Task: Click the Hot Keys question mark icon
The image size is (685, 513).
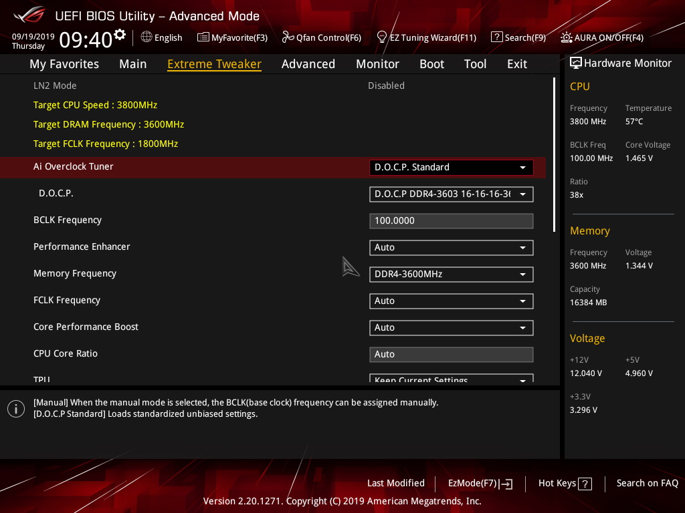Action: click(x=585, y=484)
